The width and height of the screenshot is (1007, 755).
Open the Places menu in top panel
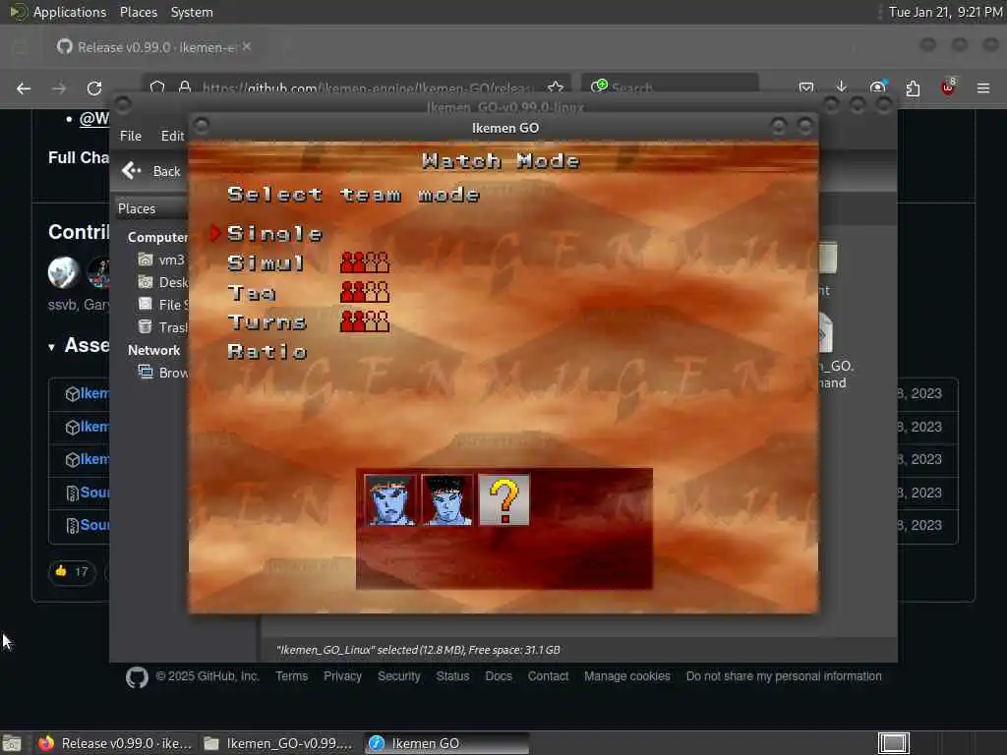pos(138,12)
